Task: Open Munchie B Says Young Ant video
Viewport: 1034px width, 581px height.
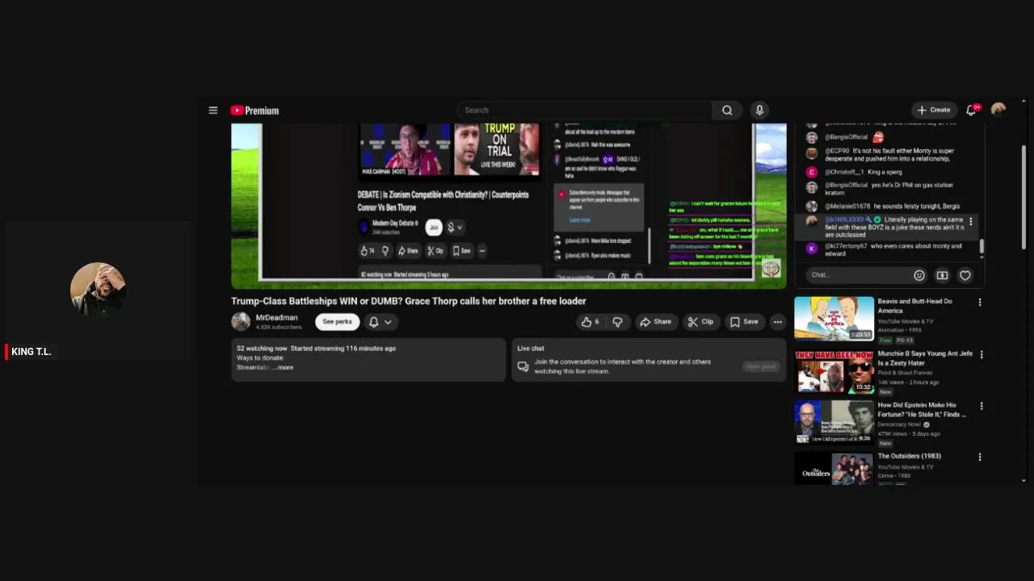Action: (x=834, y=371)
